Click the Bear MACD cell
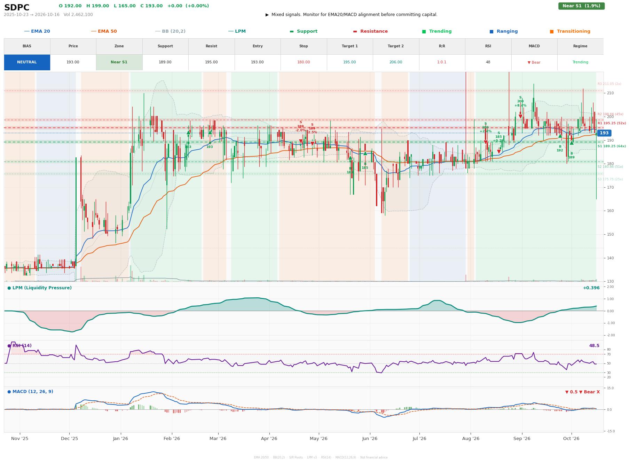The image size is (630, 463). click(534, 62)
